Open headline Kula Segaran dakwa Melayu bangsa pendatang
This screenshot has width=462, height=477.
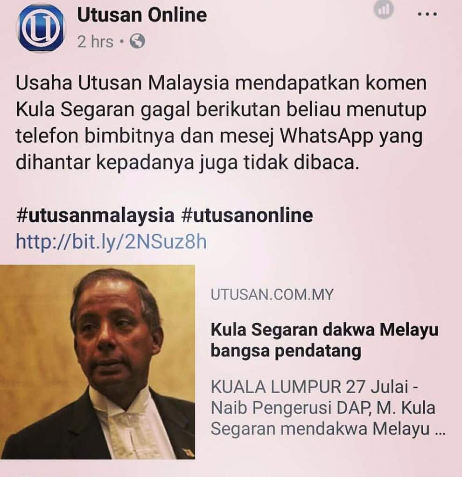click(324, 340)
